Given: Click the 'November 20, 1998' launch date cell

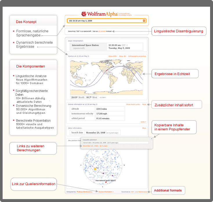Looking at the screenshot, I should (102, 133).
